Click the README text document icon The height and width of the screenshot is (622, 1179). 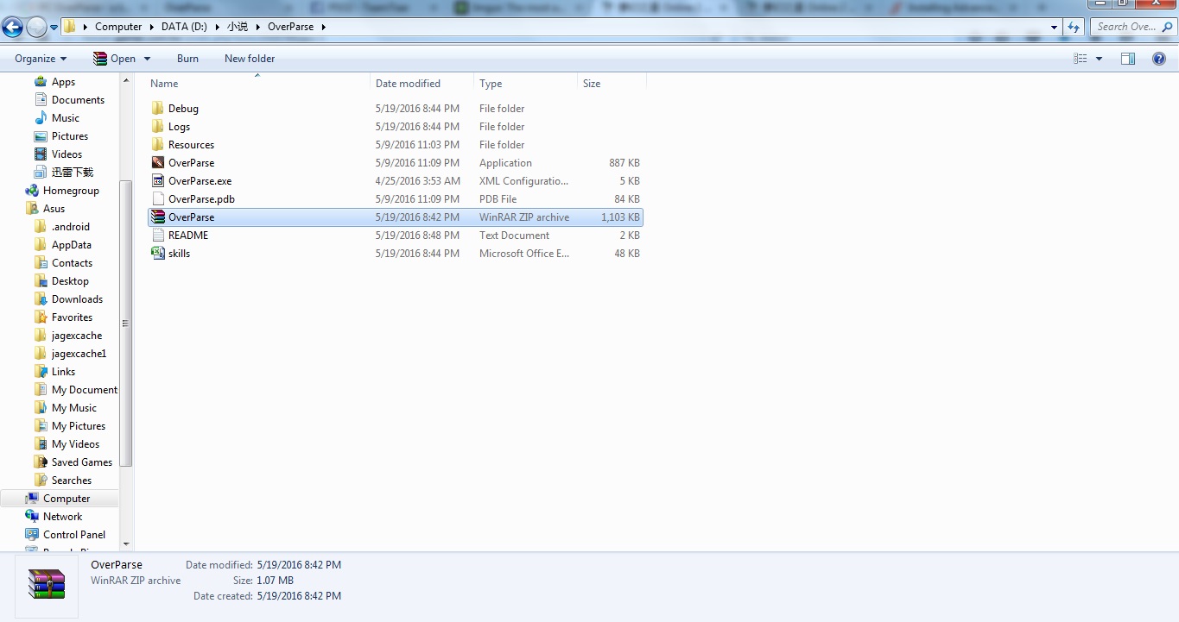(x=157, y=236)
